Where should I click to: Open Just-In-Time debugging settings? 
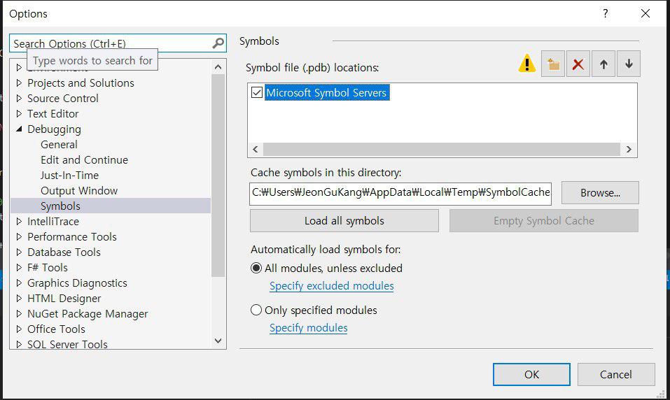tap(69, 175)
